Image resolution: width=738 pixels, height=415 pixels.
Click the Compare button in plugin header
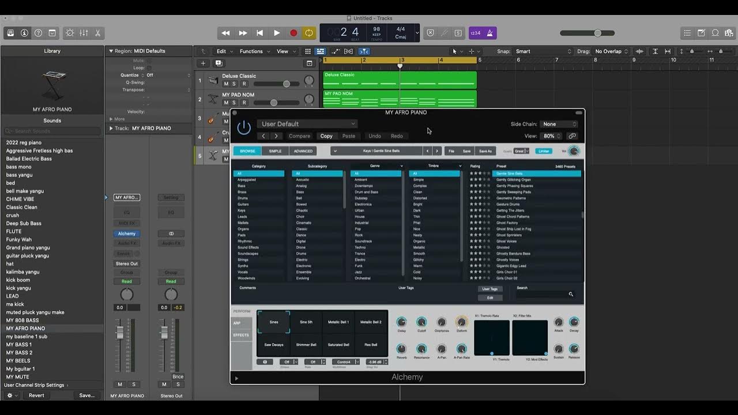pyautogui.click(x=299, y=136)
